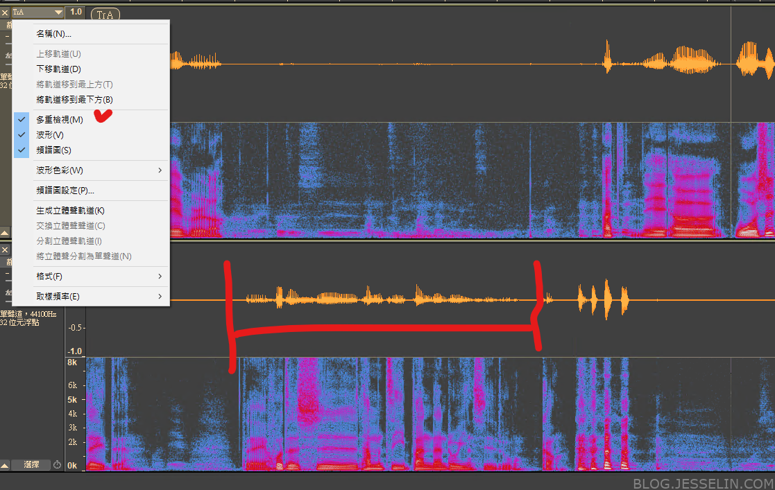Image resolution: width=775 pixels, height=490 pixels.
Task: Click the 0k label on the frequency scale
Action: (x=72, y=465)
